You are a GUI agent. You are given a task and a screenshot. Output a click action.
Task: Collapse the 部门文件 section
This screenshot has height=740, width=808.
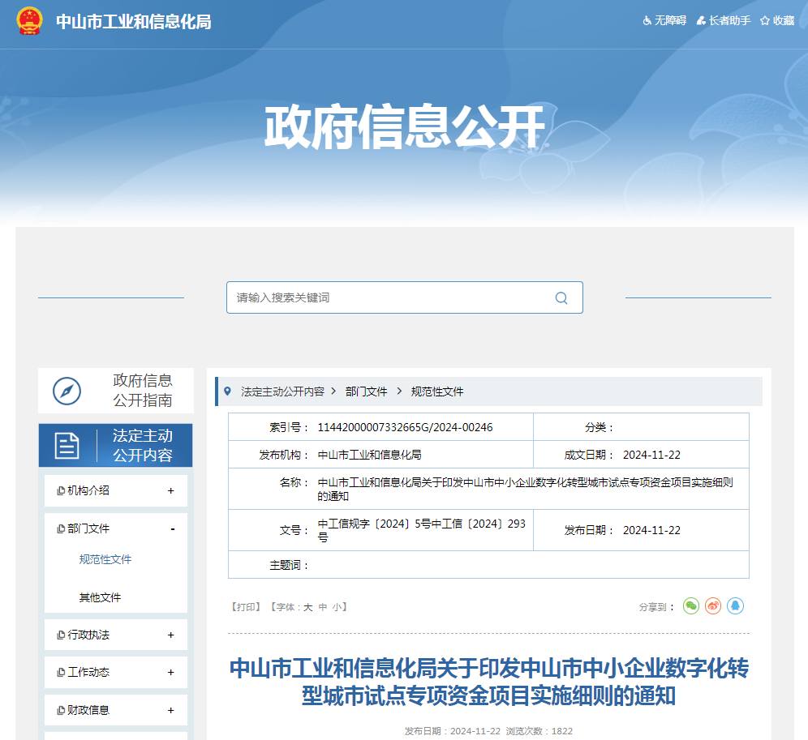point(172,528)
